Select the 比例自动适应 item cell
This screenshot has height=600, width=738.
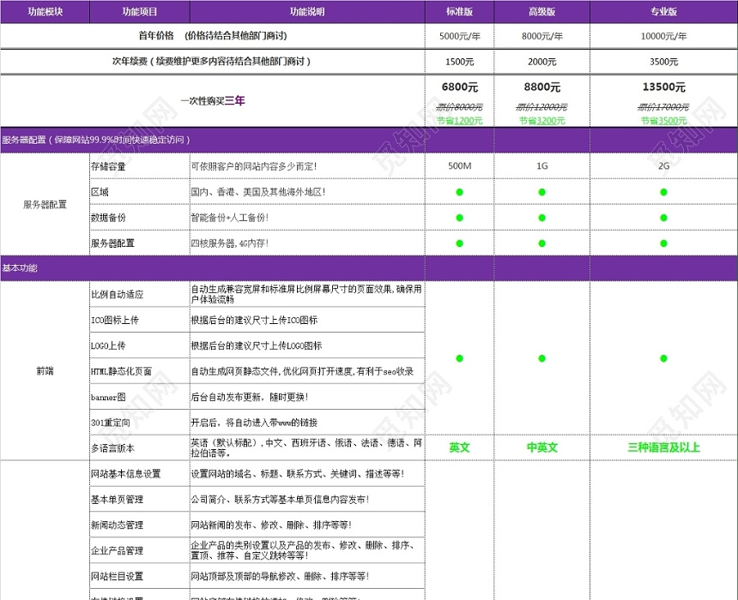coord(140,294)
